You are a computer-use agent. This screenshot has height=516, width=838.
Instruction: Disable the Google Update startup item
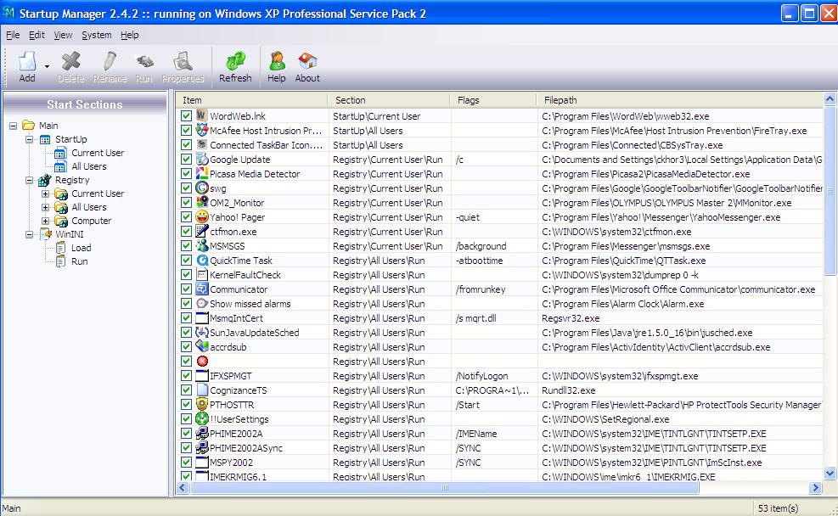coord(185,159)
